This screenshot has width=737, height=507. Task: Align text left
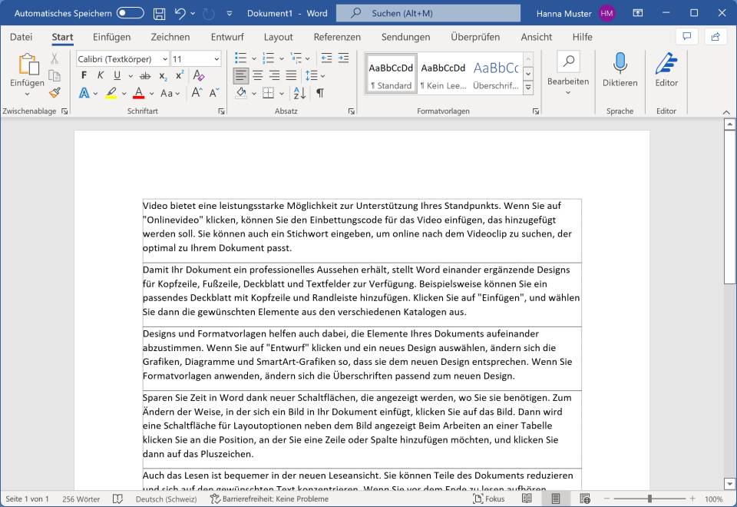pos(240,75)
